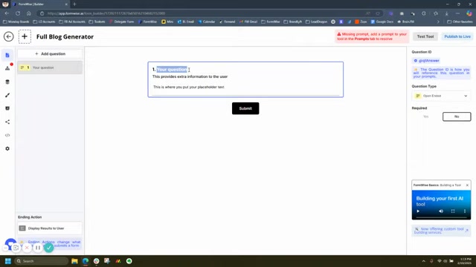Open the Windows Start menu
This screenshot has height=267, width=476.
pyautogui.click(x=8, y=261)
